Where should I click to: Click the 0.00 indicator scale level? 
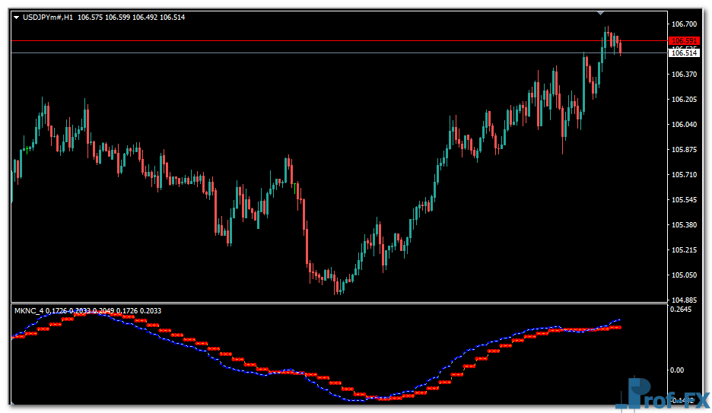tap(676, 370)
